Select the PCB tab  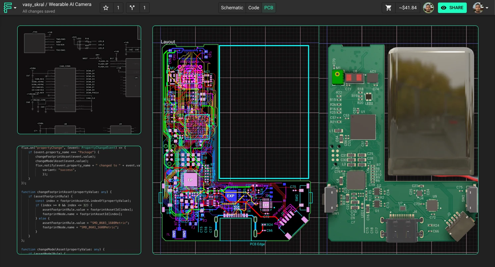268,8
